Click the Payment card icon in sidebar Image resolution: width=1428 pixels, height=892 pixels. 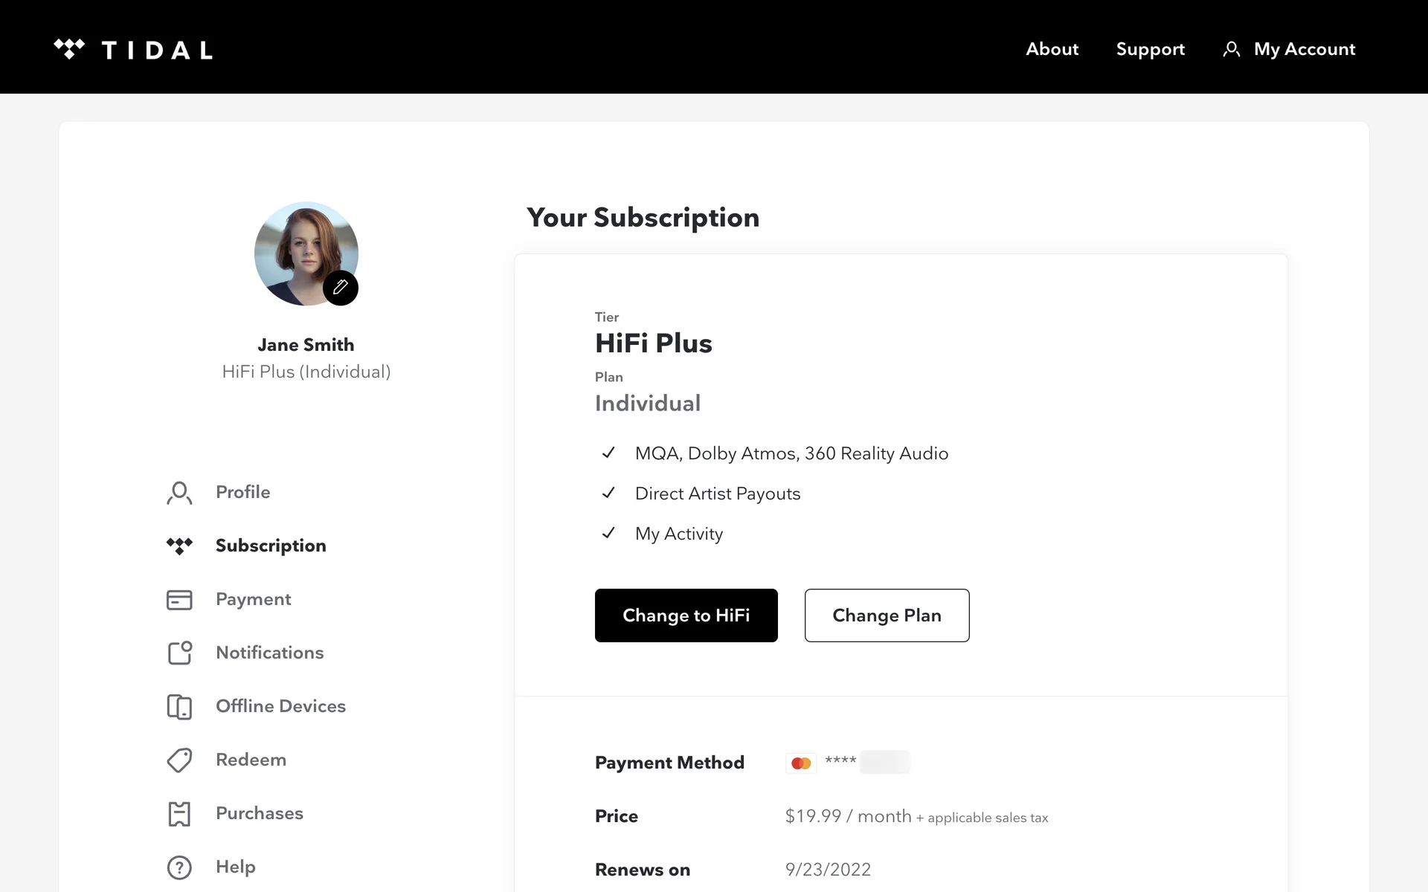click(179, 600)
